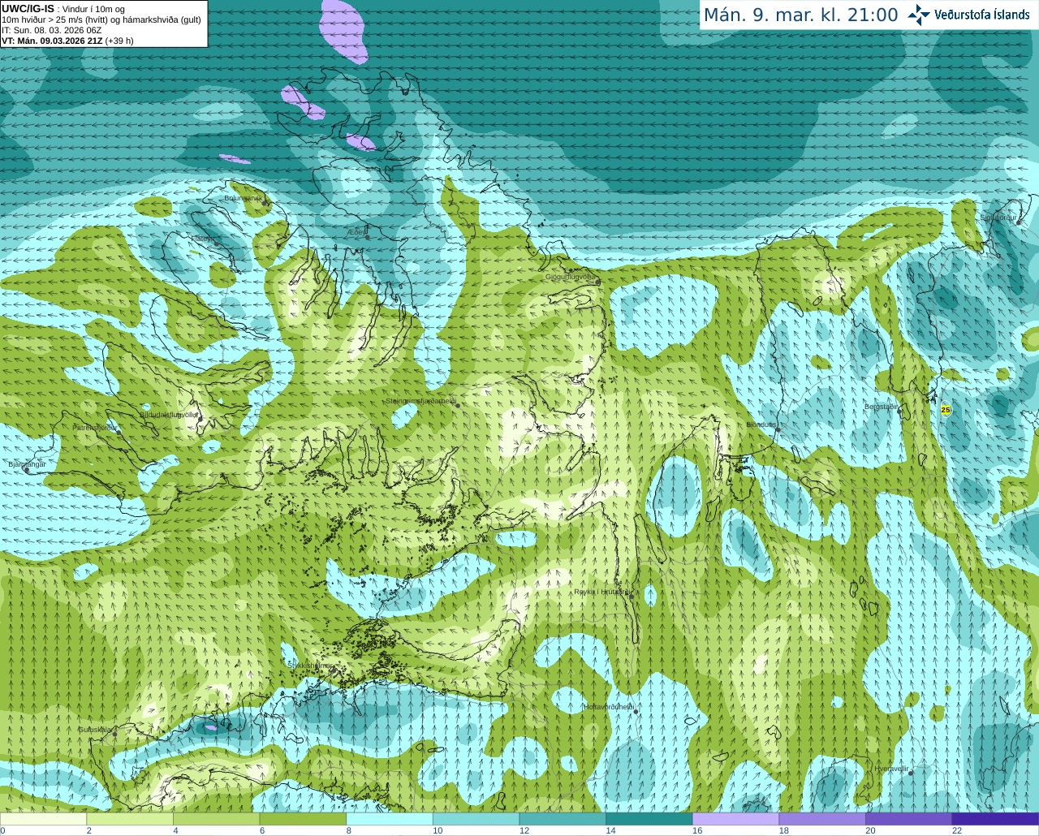Screen dimensions: 1039x836
Task: Select the Blönduós station label
Action: [761, 424]
